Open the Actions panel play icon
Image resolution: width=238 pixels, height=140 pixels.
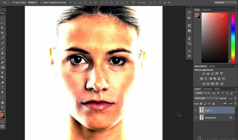point(189,18)
